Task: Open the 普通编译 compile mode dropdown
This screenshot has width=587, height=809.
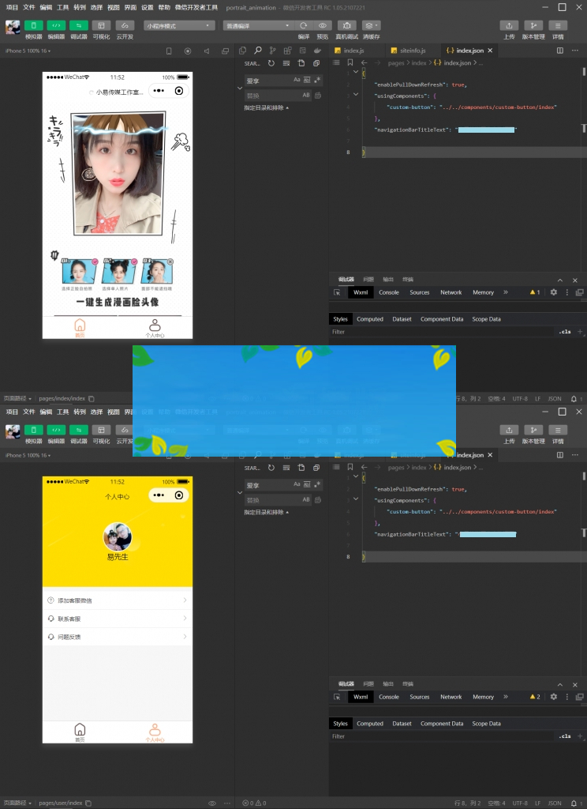Action: point(258,26)
